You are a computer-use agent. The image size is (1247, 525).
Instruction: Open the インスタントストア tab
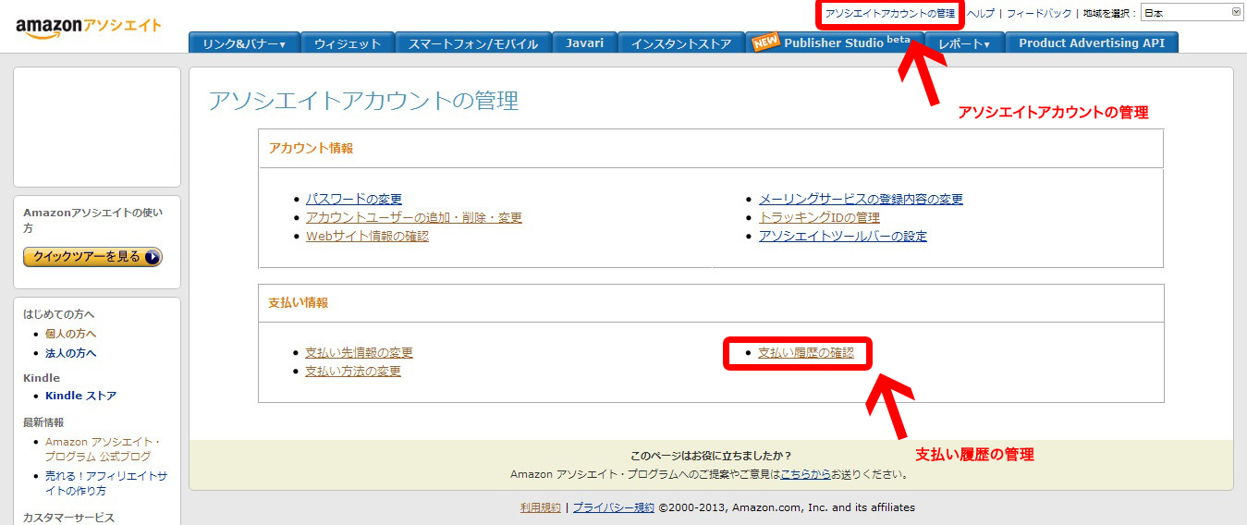pyautogui.click(x=681, y=43)
